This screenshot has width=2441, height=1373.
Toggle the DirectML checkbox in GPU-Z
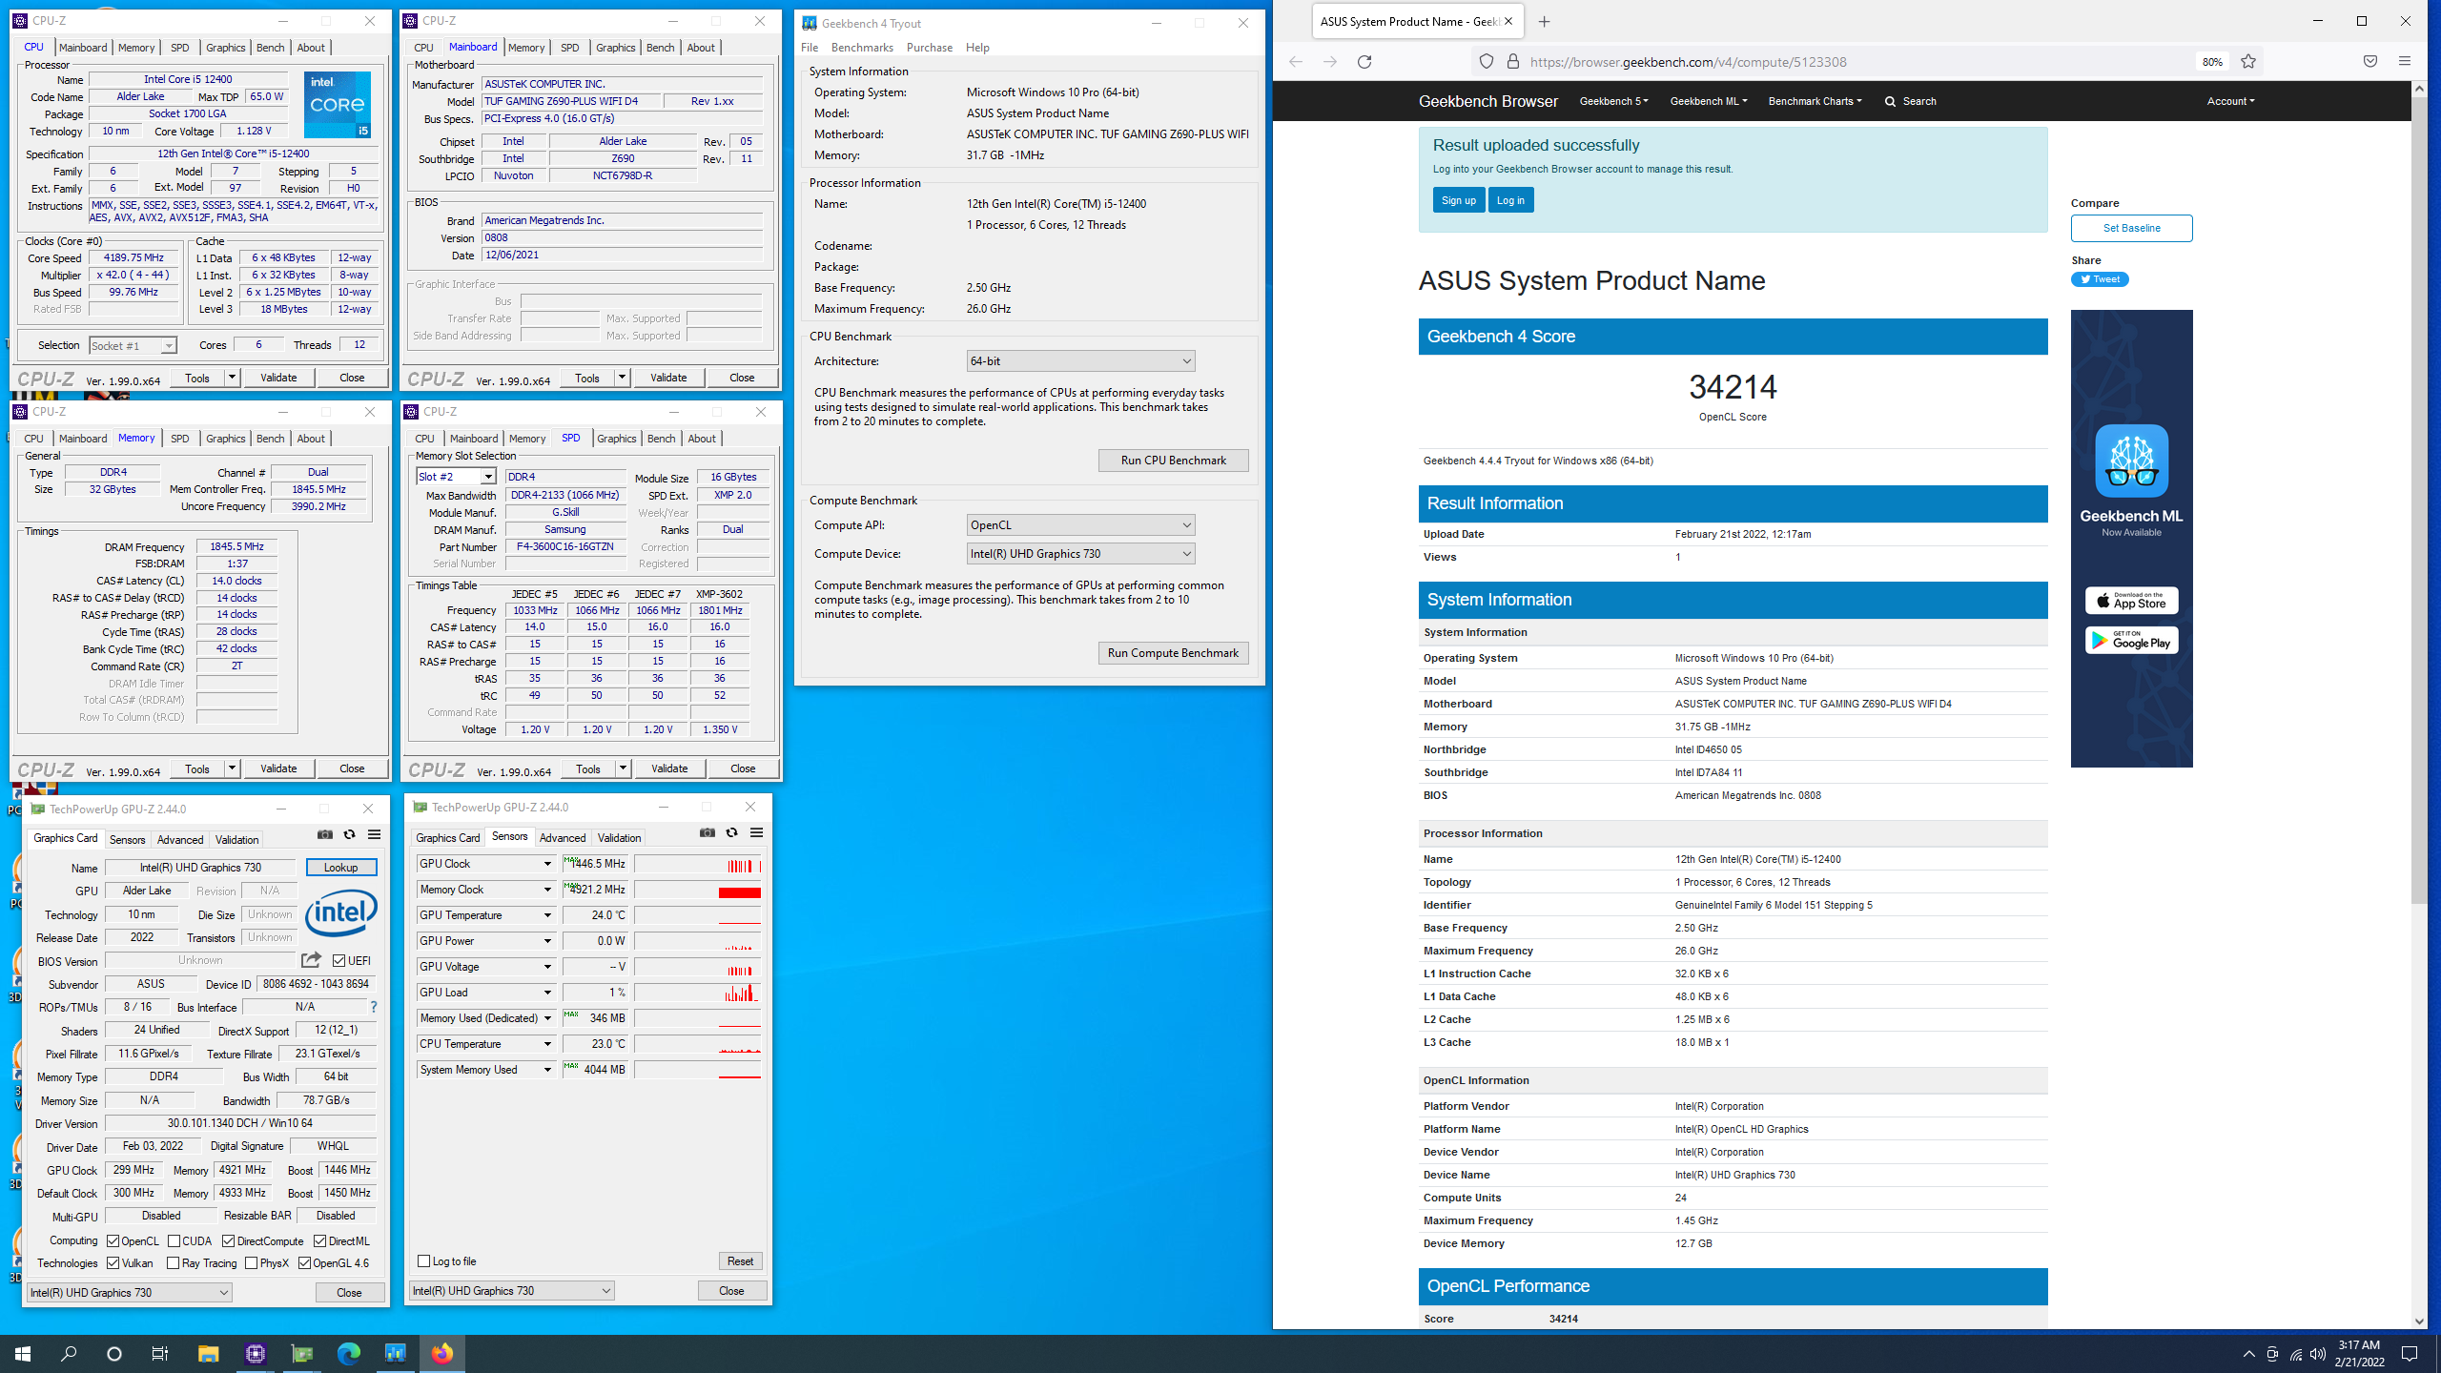320,1241
